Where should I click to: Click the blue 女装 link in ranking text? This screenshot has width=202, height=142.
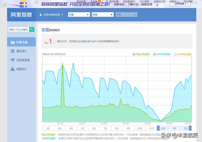tap(83, 41)
